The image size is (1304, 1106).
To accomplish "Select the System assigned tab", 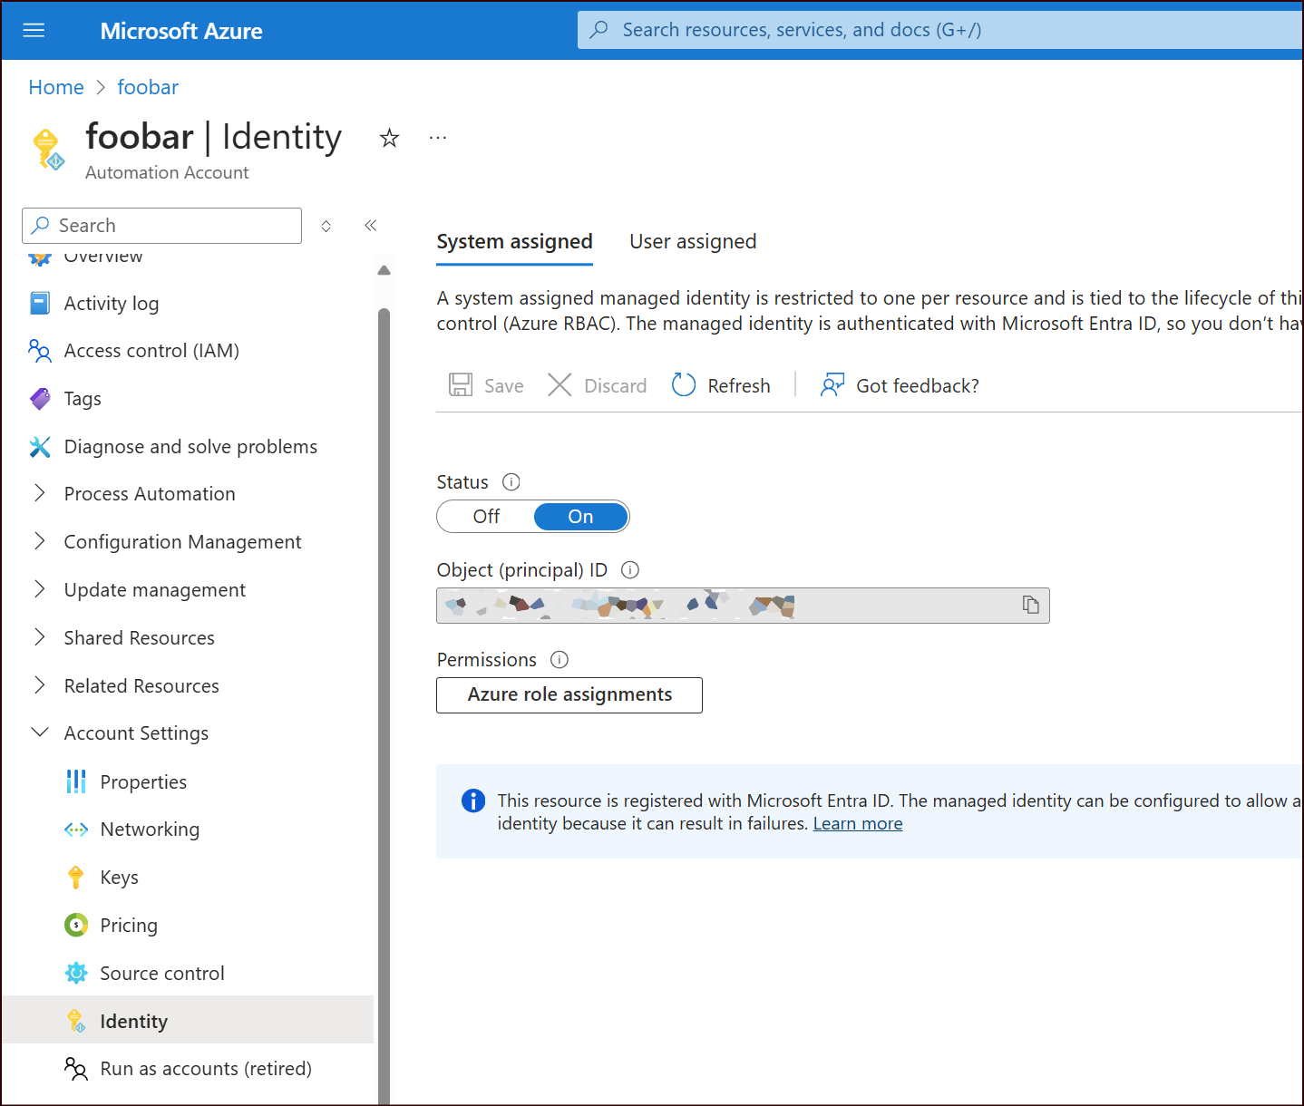I will click(x=514, y=242).
